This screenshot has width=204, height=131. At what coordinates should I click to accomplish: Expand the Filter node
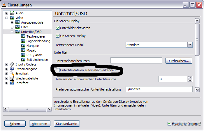12,27
